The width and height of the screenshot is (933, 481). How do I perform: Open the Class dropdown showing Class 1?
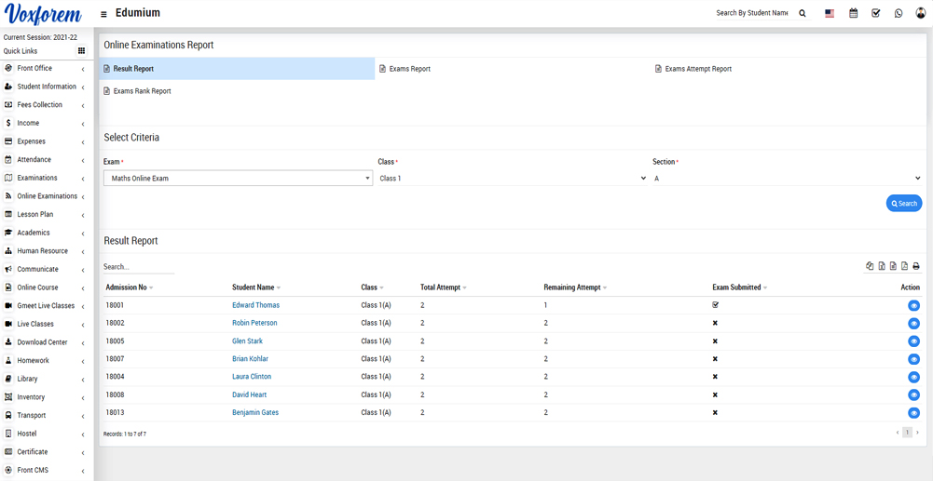click(x=512, y=178)
